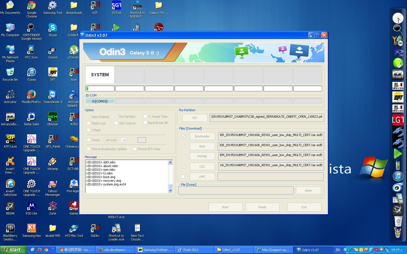
Task: Toggle the Auto Reboot checkbox
Action: 89,117
